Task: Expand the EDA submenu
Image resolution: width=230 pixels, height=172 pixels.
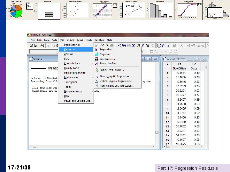Action: [x=76, y=96]
